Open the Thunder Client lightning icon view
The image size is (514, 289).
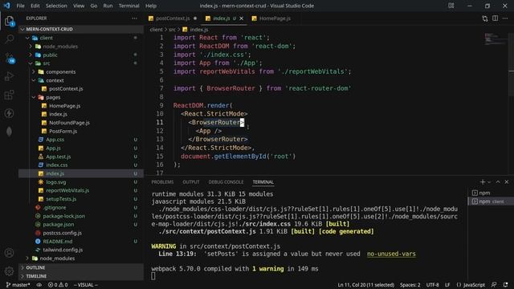tap(9, 113)
